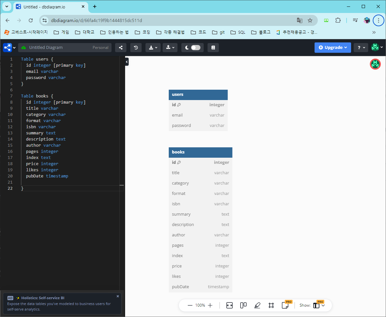Open the version history icon

[x=136, y=48]
